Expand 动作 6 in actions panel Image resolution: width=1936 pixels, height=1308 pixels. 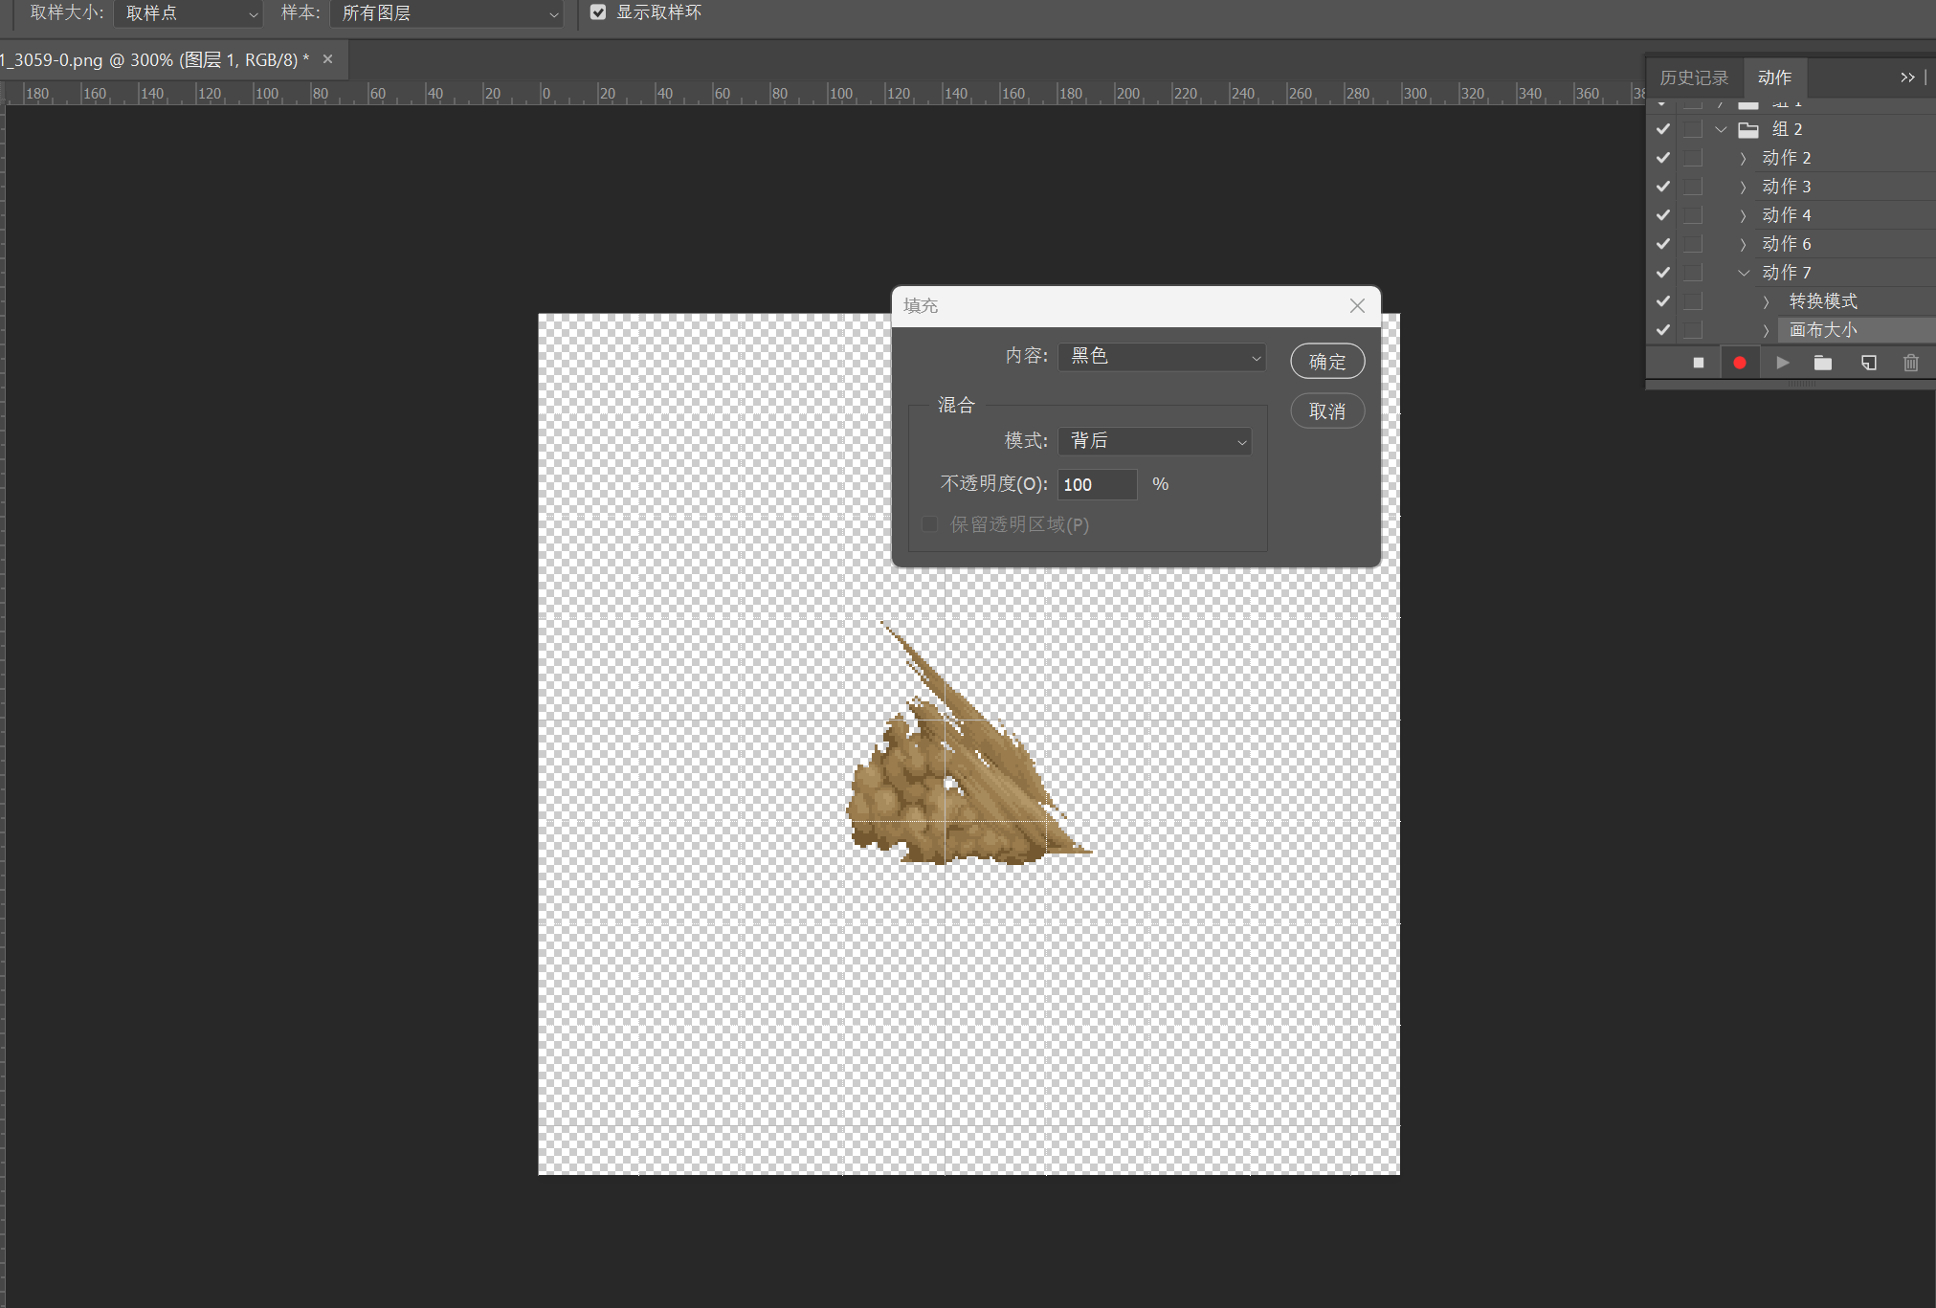[1743, 244]
